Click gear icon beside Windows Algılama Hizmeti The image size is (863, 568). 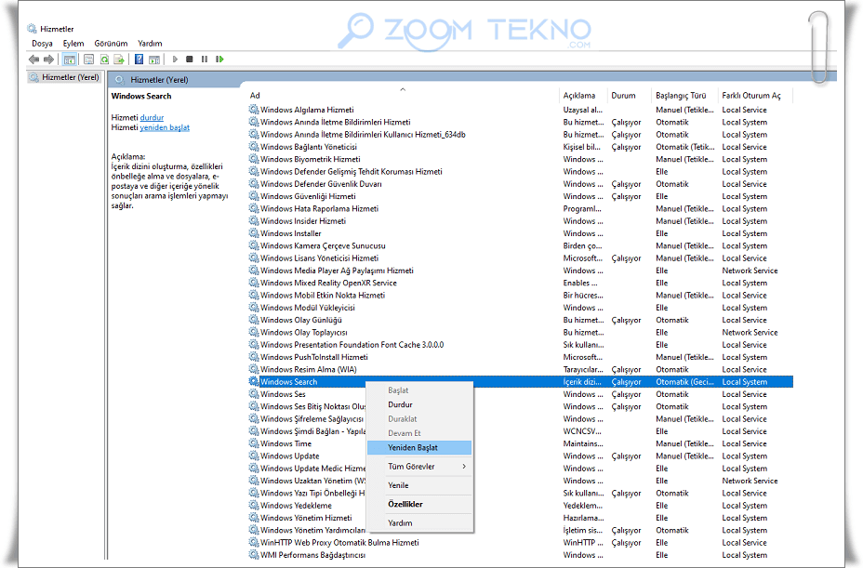254,109
